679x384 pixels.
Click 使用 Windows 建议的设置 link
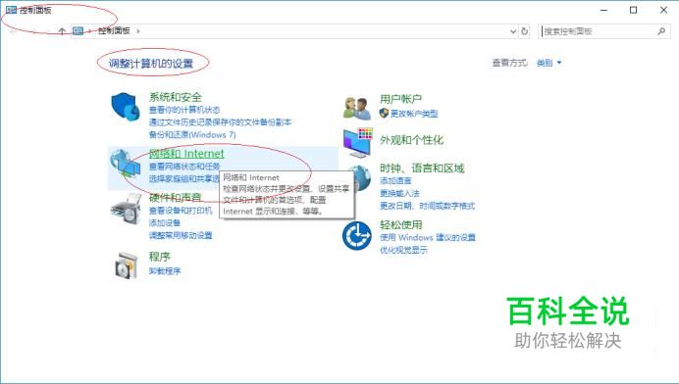pyautogui.click(x=428, y=237)
